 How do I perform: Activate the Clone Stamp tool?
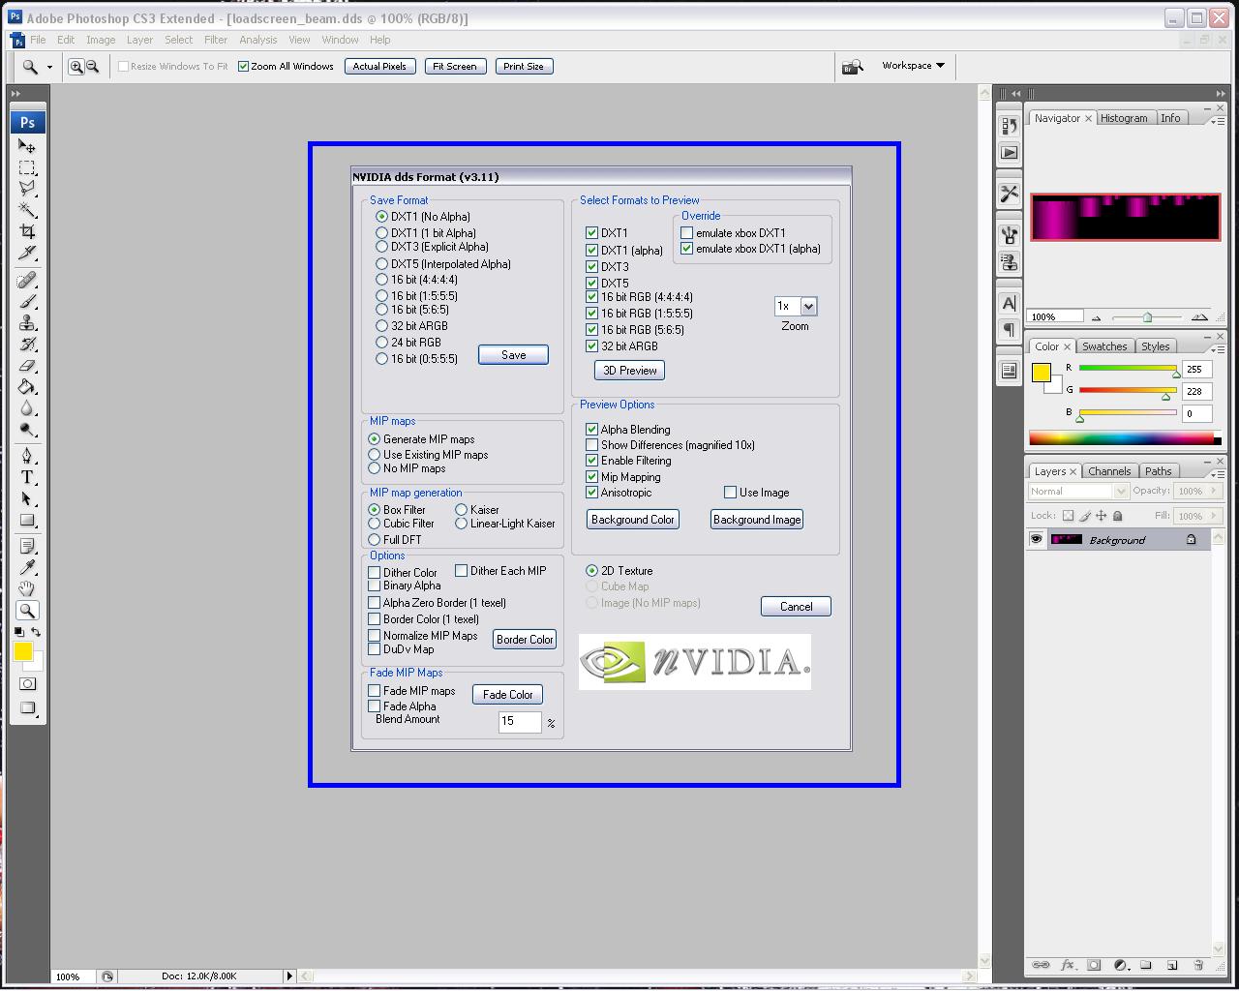tap(27, 323)
